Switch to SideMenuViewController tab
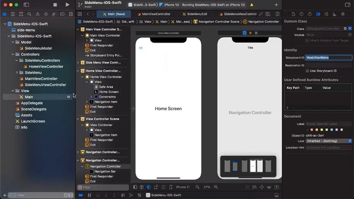 [237, 14]
